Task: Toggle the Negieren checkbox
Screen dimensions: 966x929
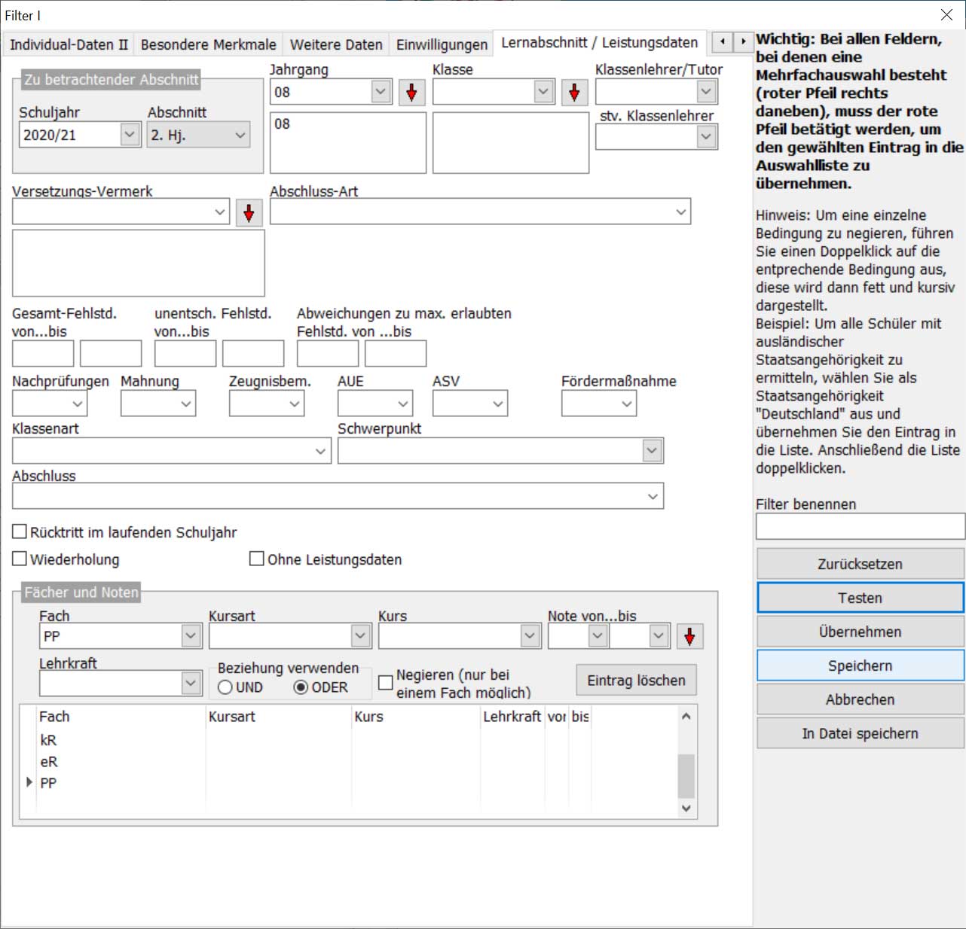Action: 386,683
